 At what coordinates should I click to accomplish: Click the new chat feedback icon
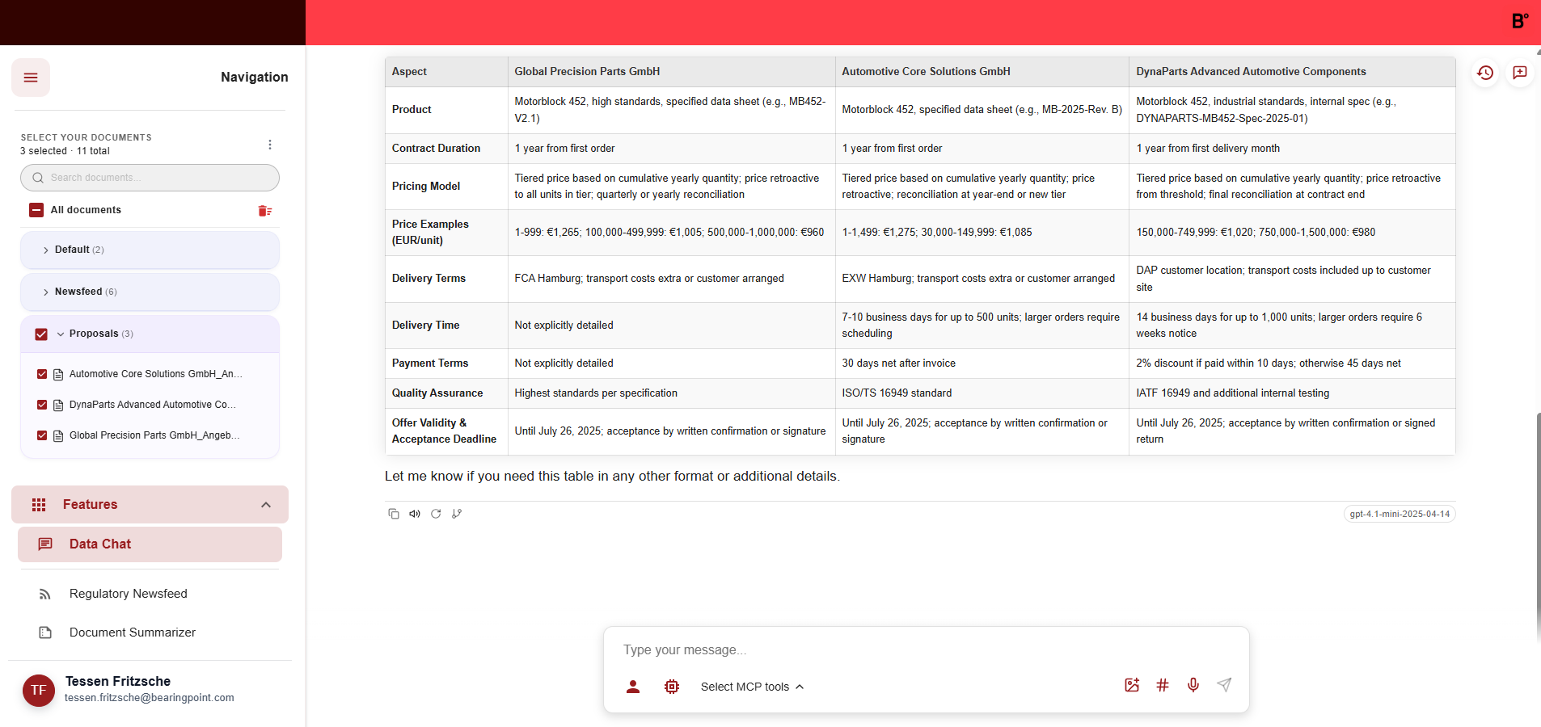[1520, 73]
